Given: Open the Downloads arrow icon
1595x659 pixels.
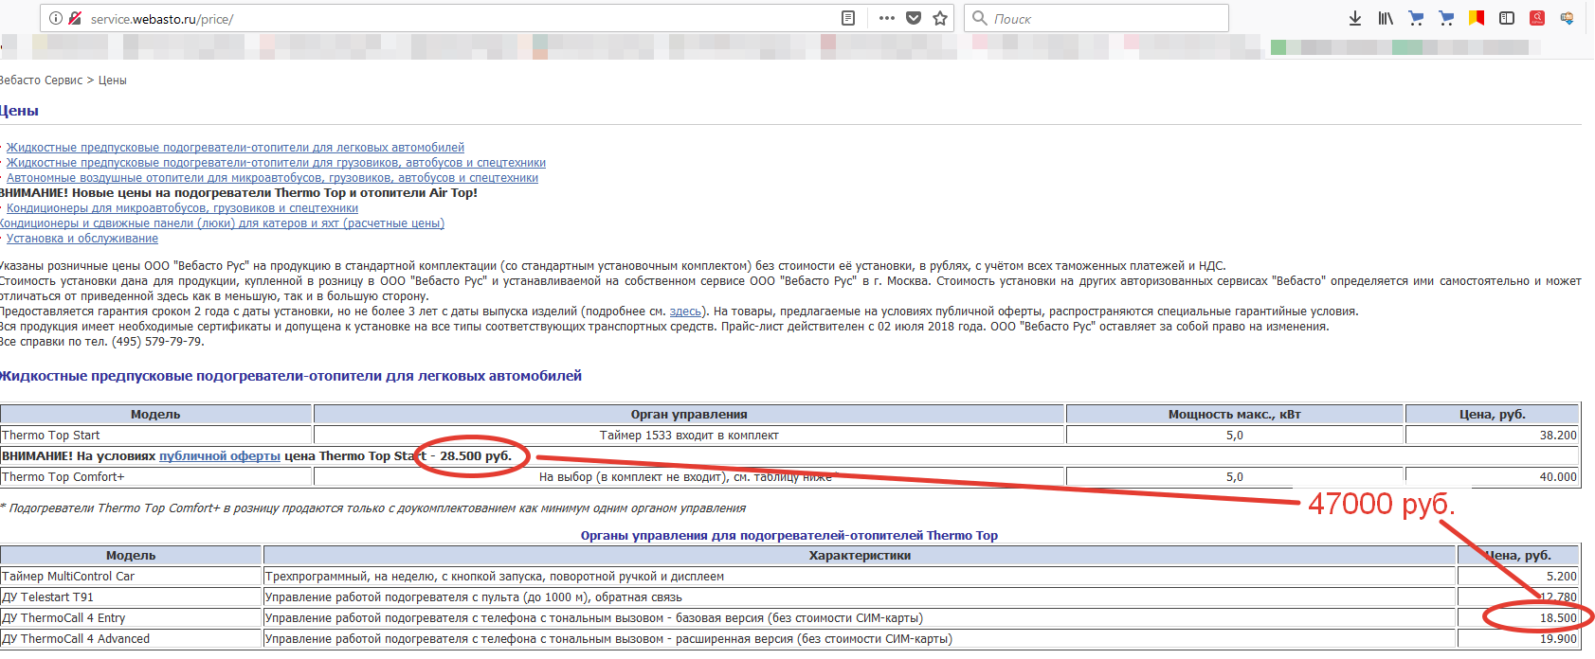Looking at the screenshot, I should (1355, 18).
